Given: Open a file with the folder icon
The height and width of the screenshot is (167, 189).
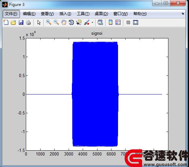Looking at the screenshot, I should click(x=13, y=23).
